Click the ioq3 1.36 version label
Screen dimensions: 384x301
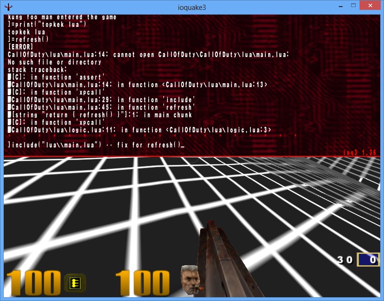coord(361,153)
